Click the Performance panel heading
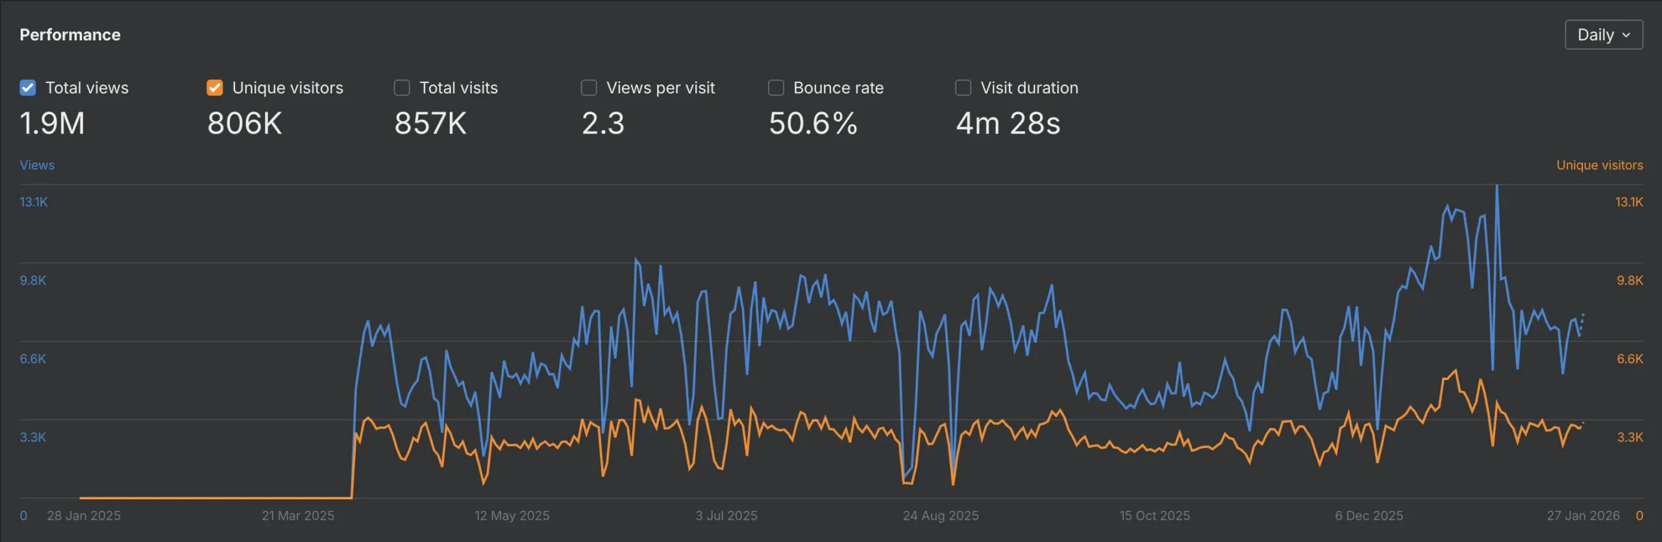 [x=70, y=35]
